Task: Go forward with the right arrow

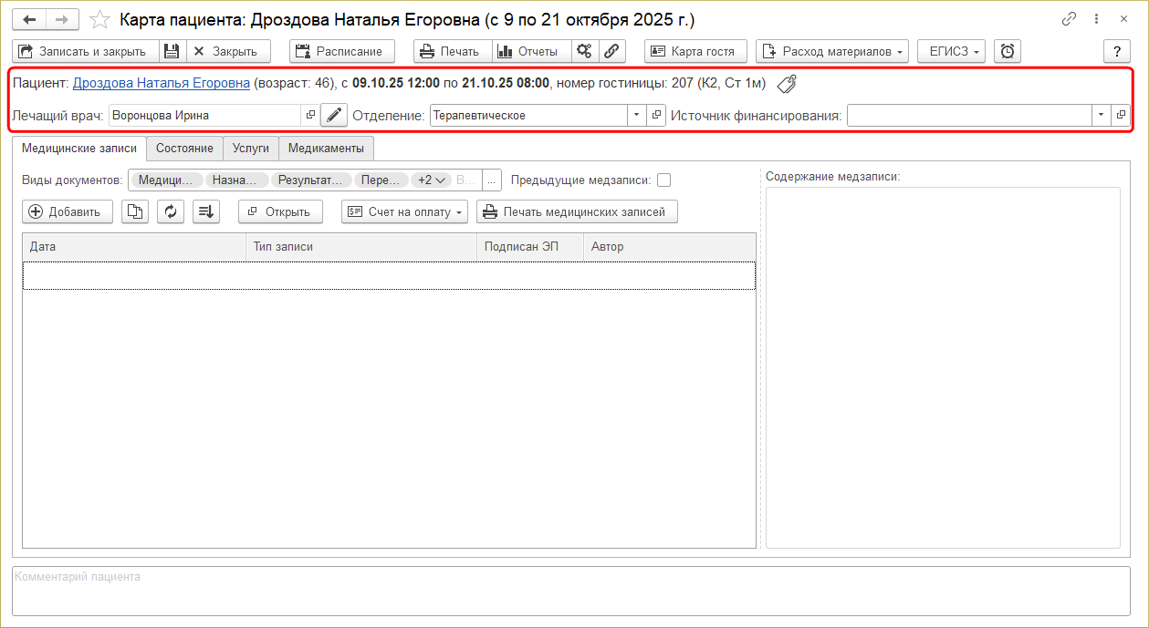Action: [x=62, y=19]
